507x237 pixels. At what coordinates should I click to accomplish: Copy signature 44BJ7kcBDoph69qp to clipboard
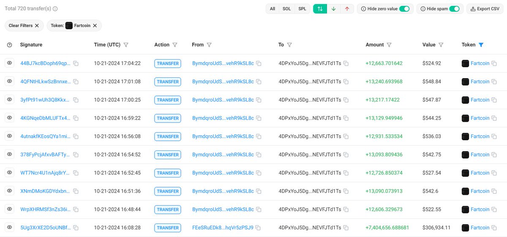tap(76, 64)
